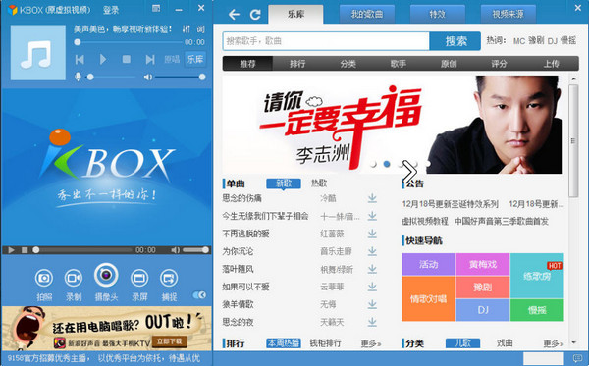The image size is (589, 366).
Task: Open the 分类 category menu item
Action: [x=348, y=64]
